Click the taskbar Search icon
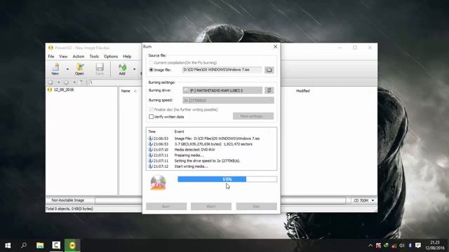This screenshot has height=252, width=449. coord(24,246)
